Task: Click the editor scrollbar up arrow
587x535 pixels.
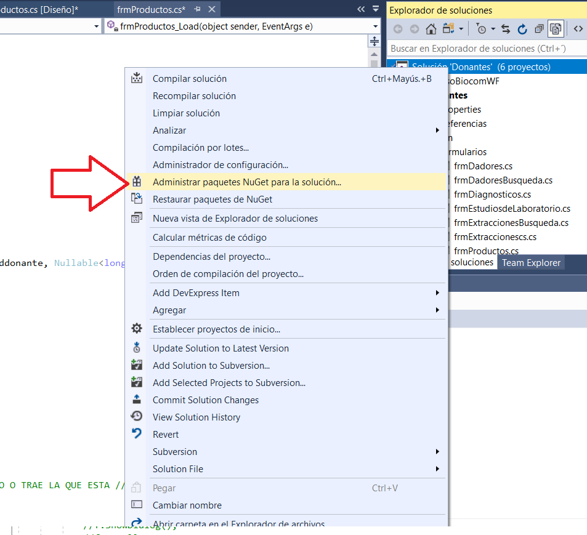Action: pos(374,55)
